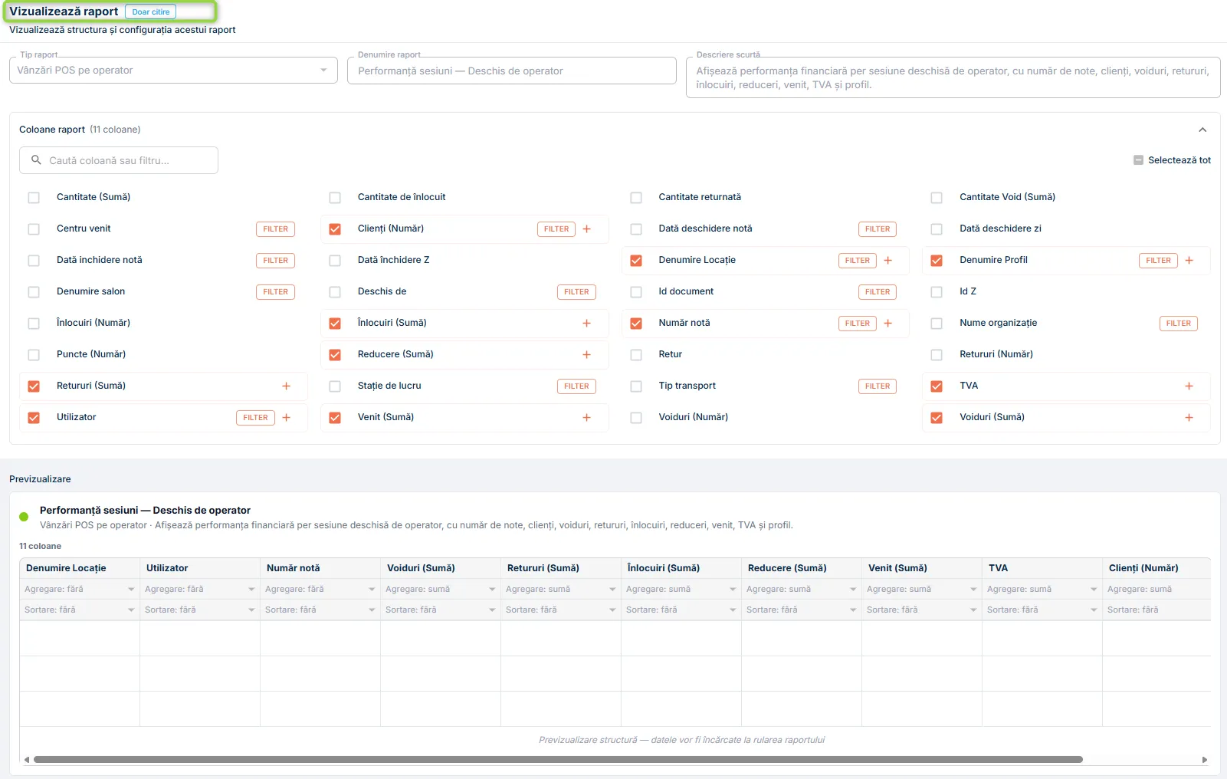
Task: Click FILTER button for Deschis de
Action: pos(576,291)
